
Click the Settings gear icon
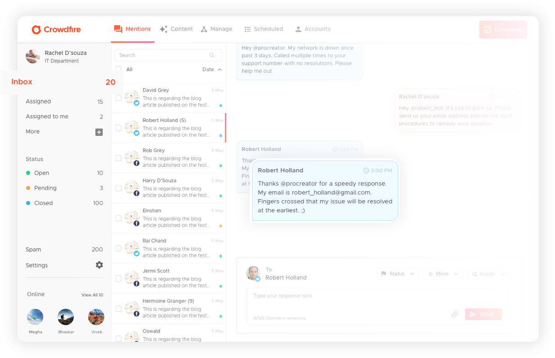(x=99, y=265)
